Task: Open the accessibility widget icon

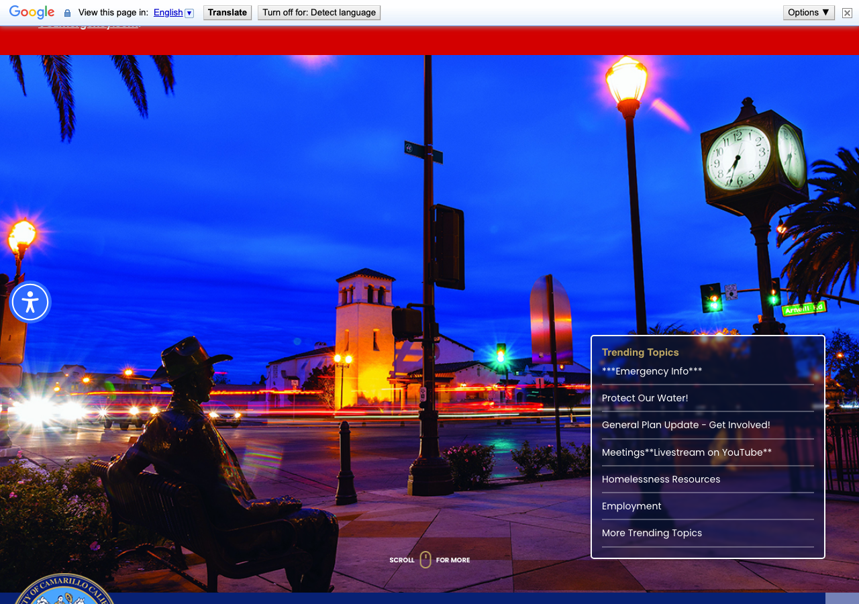Action: 30,302
